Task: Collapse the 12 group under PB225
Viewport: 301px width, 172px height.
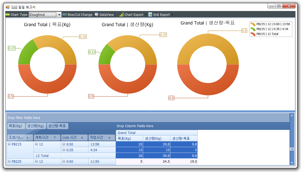Action: (37, 161)
